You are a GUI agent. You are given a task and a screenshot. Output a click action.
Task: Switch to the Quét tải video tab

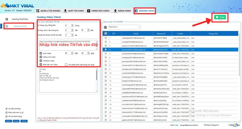coord(74,11)
